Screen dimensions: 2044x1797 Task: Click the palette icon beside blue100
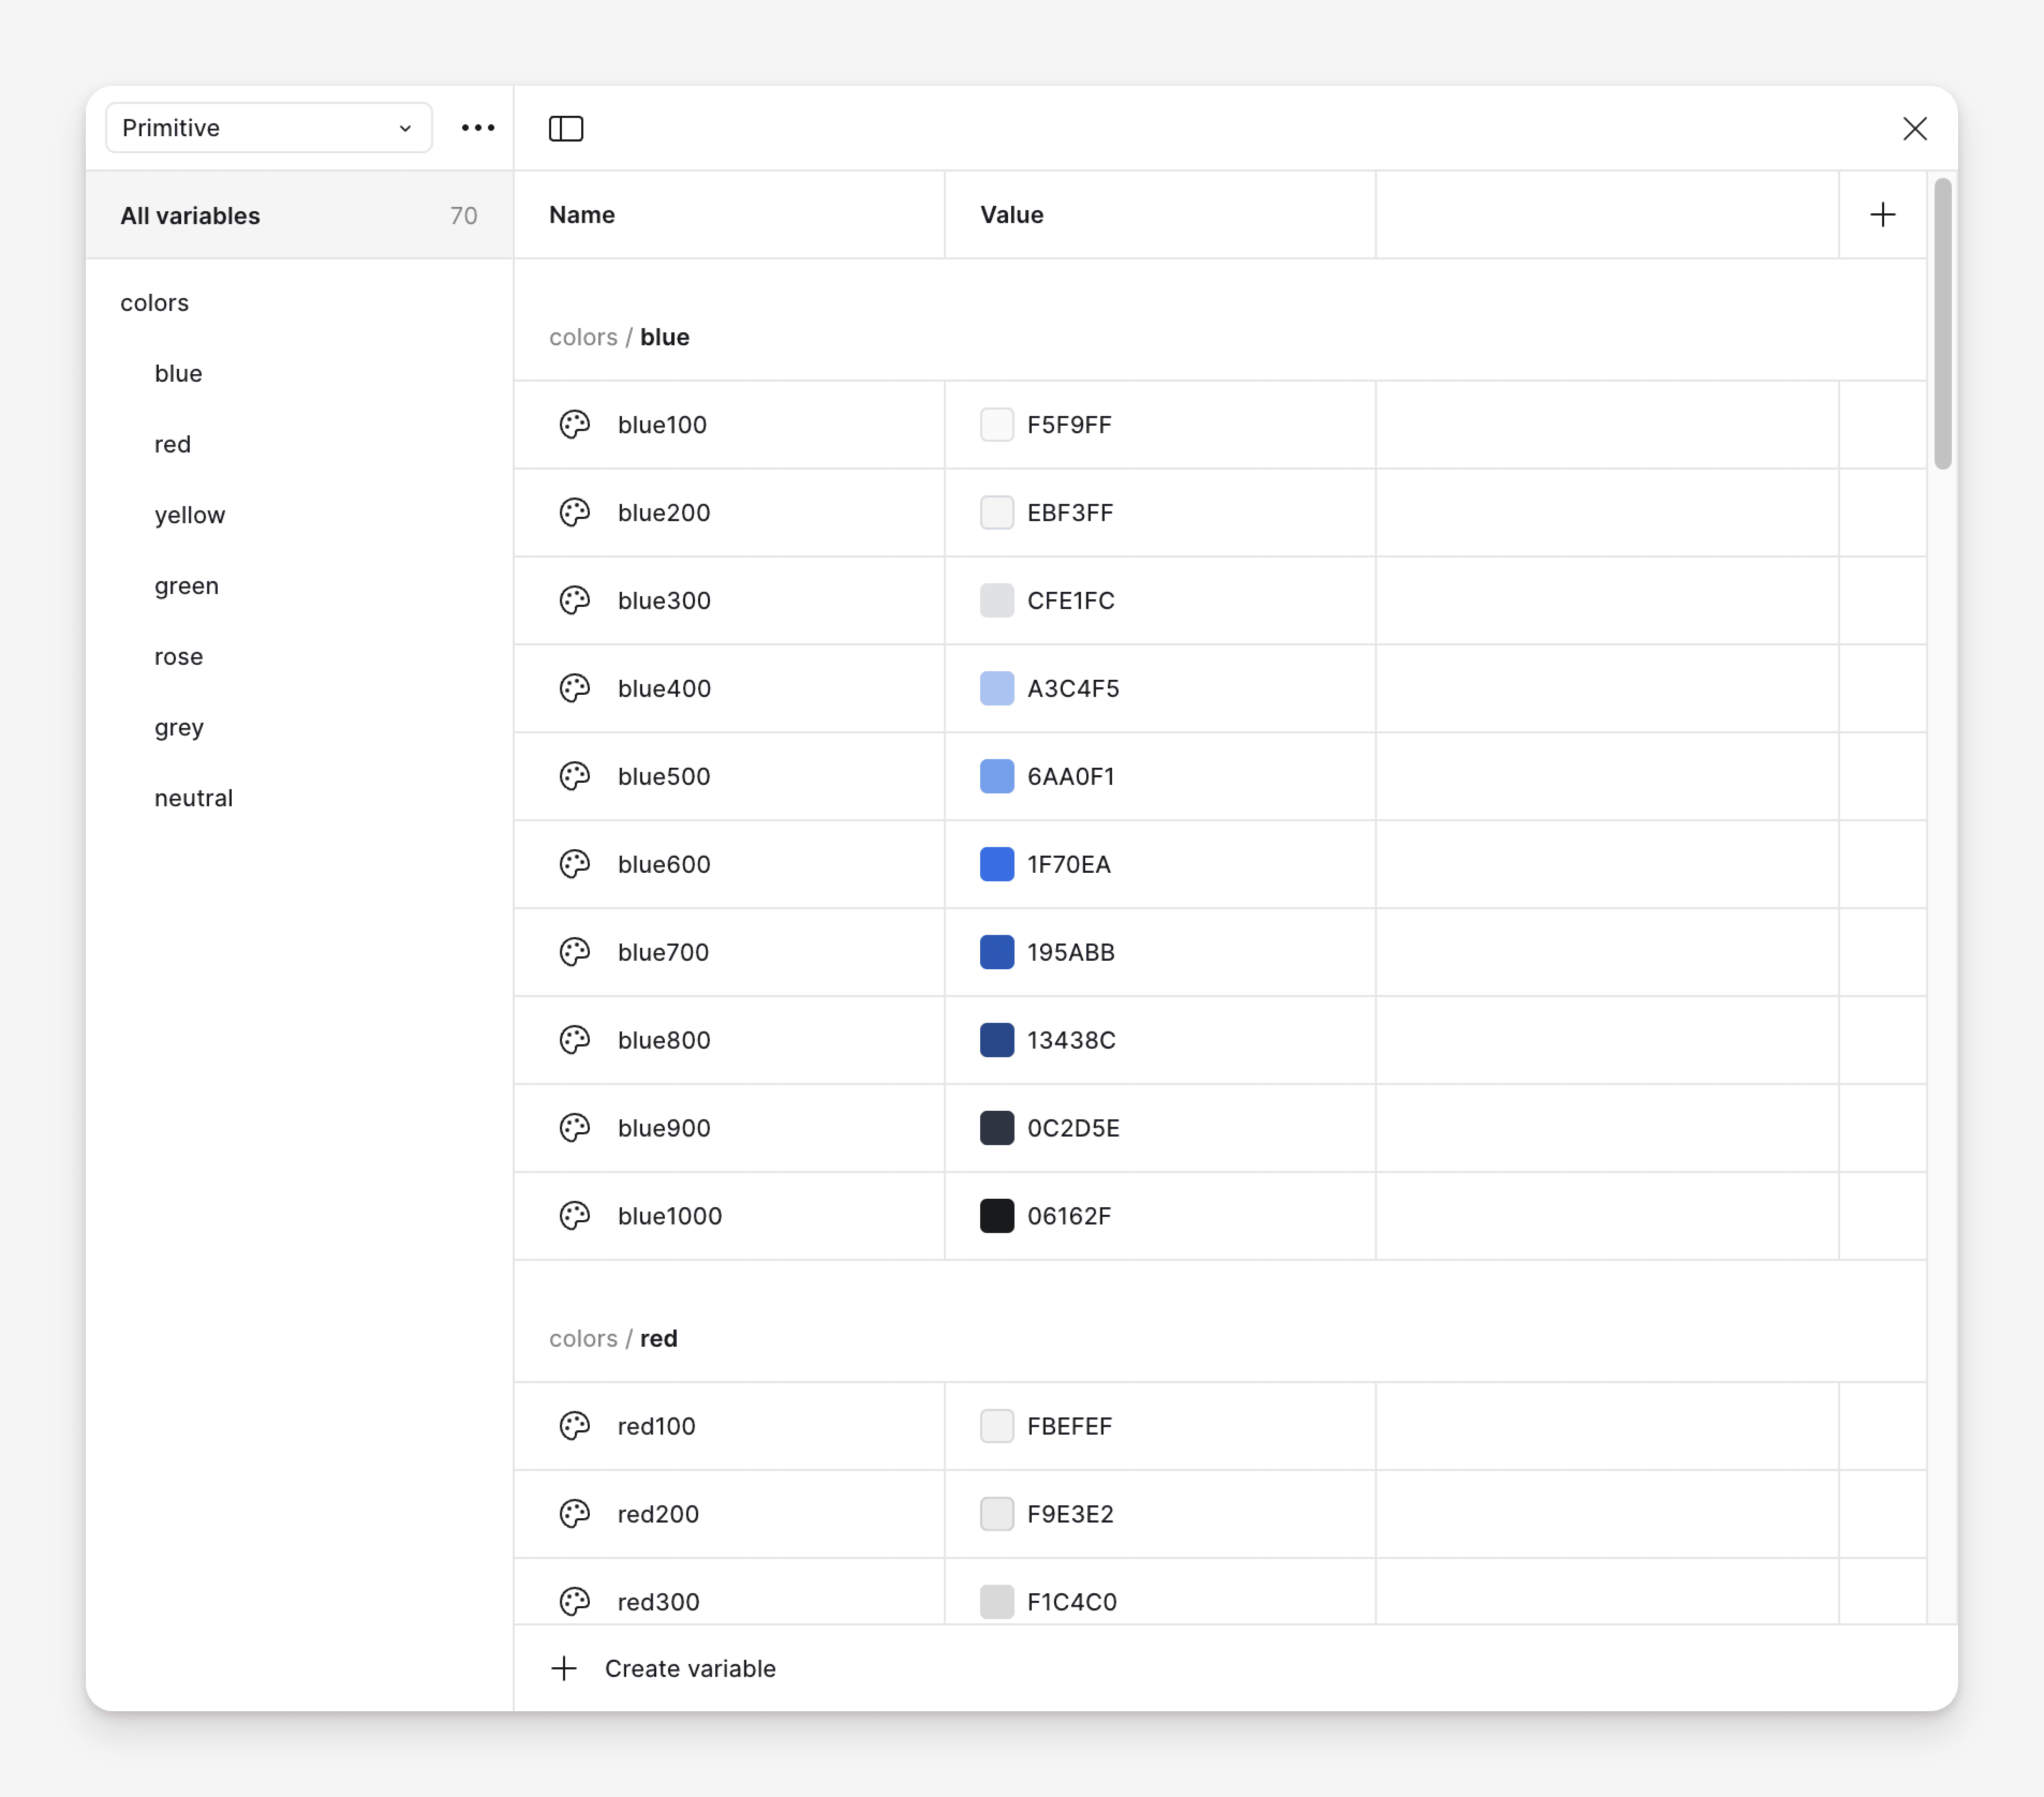click(x=575, y=425)
